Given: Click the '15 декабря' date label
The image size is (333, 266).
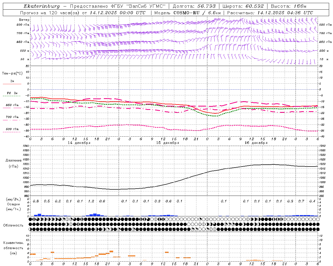Looking at the screenshot, I should pyautogui.click(x=168, y=143).
